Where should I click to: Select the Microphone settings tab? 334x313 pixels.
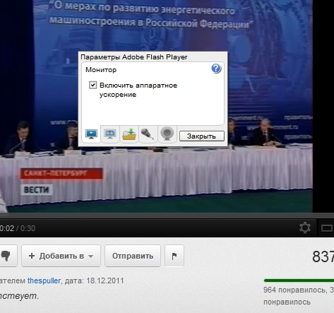[148, 134]
